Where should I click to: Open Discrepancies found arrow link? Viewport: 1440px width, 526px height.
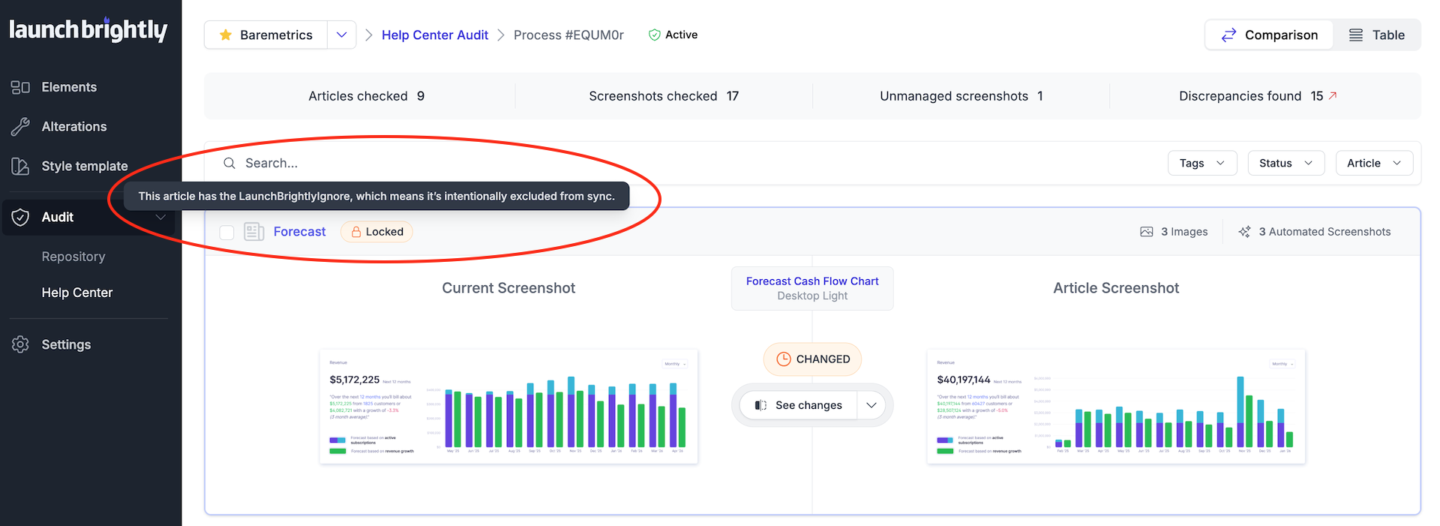(x=1333, y=95)
